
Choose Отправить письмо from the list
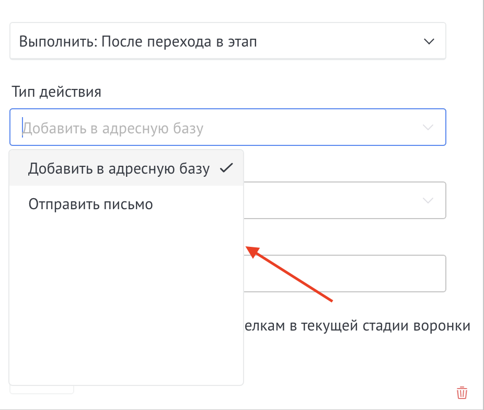90,204
